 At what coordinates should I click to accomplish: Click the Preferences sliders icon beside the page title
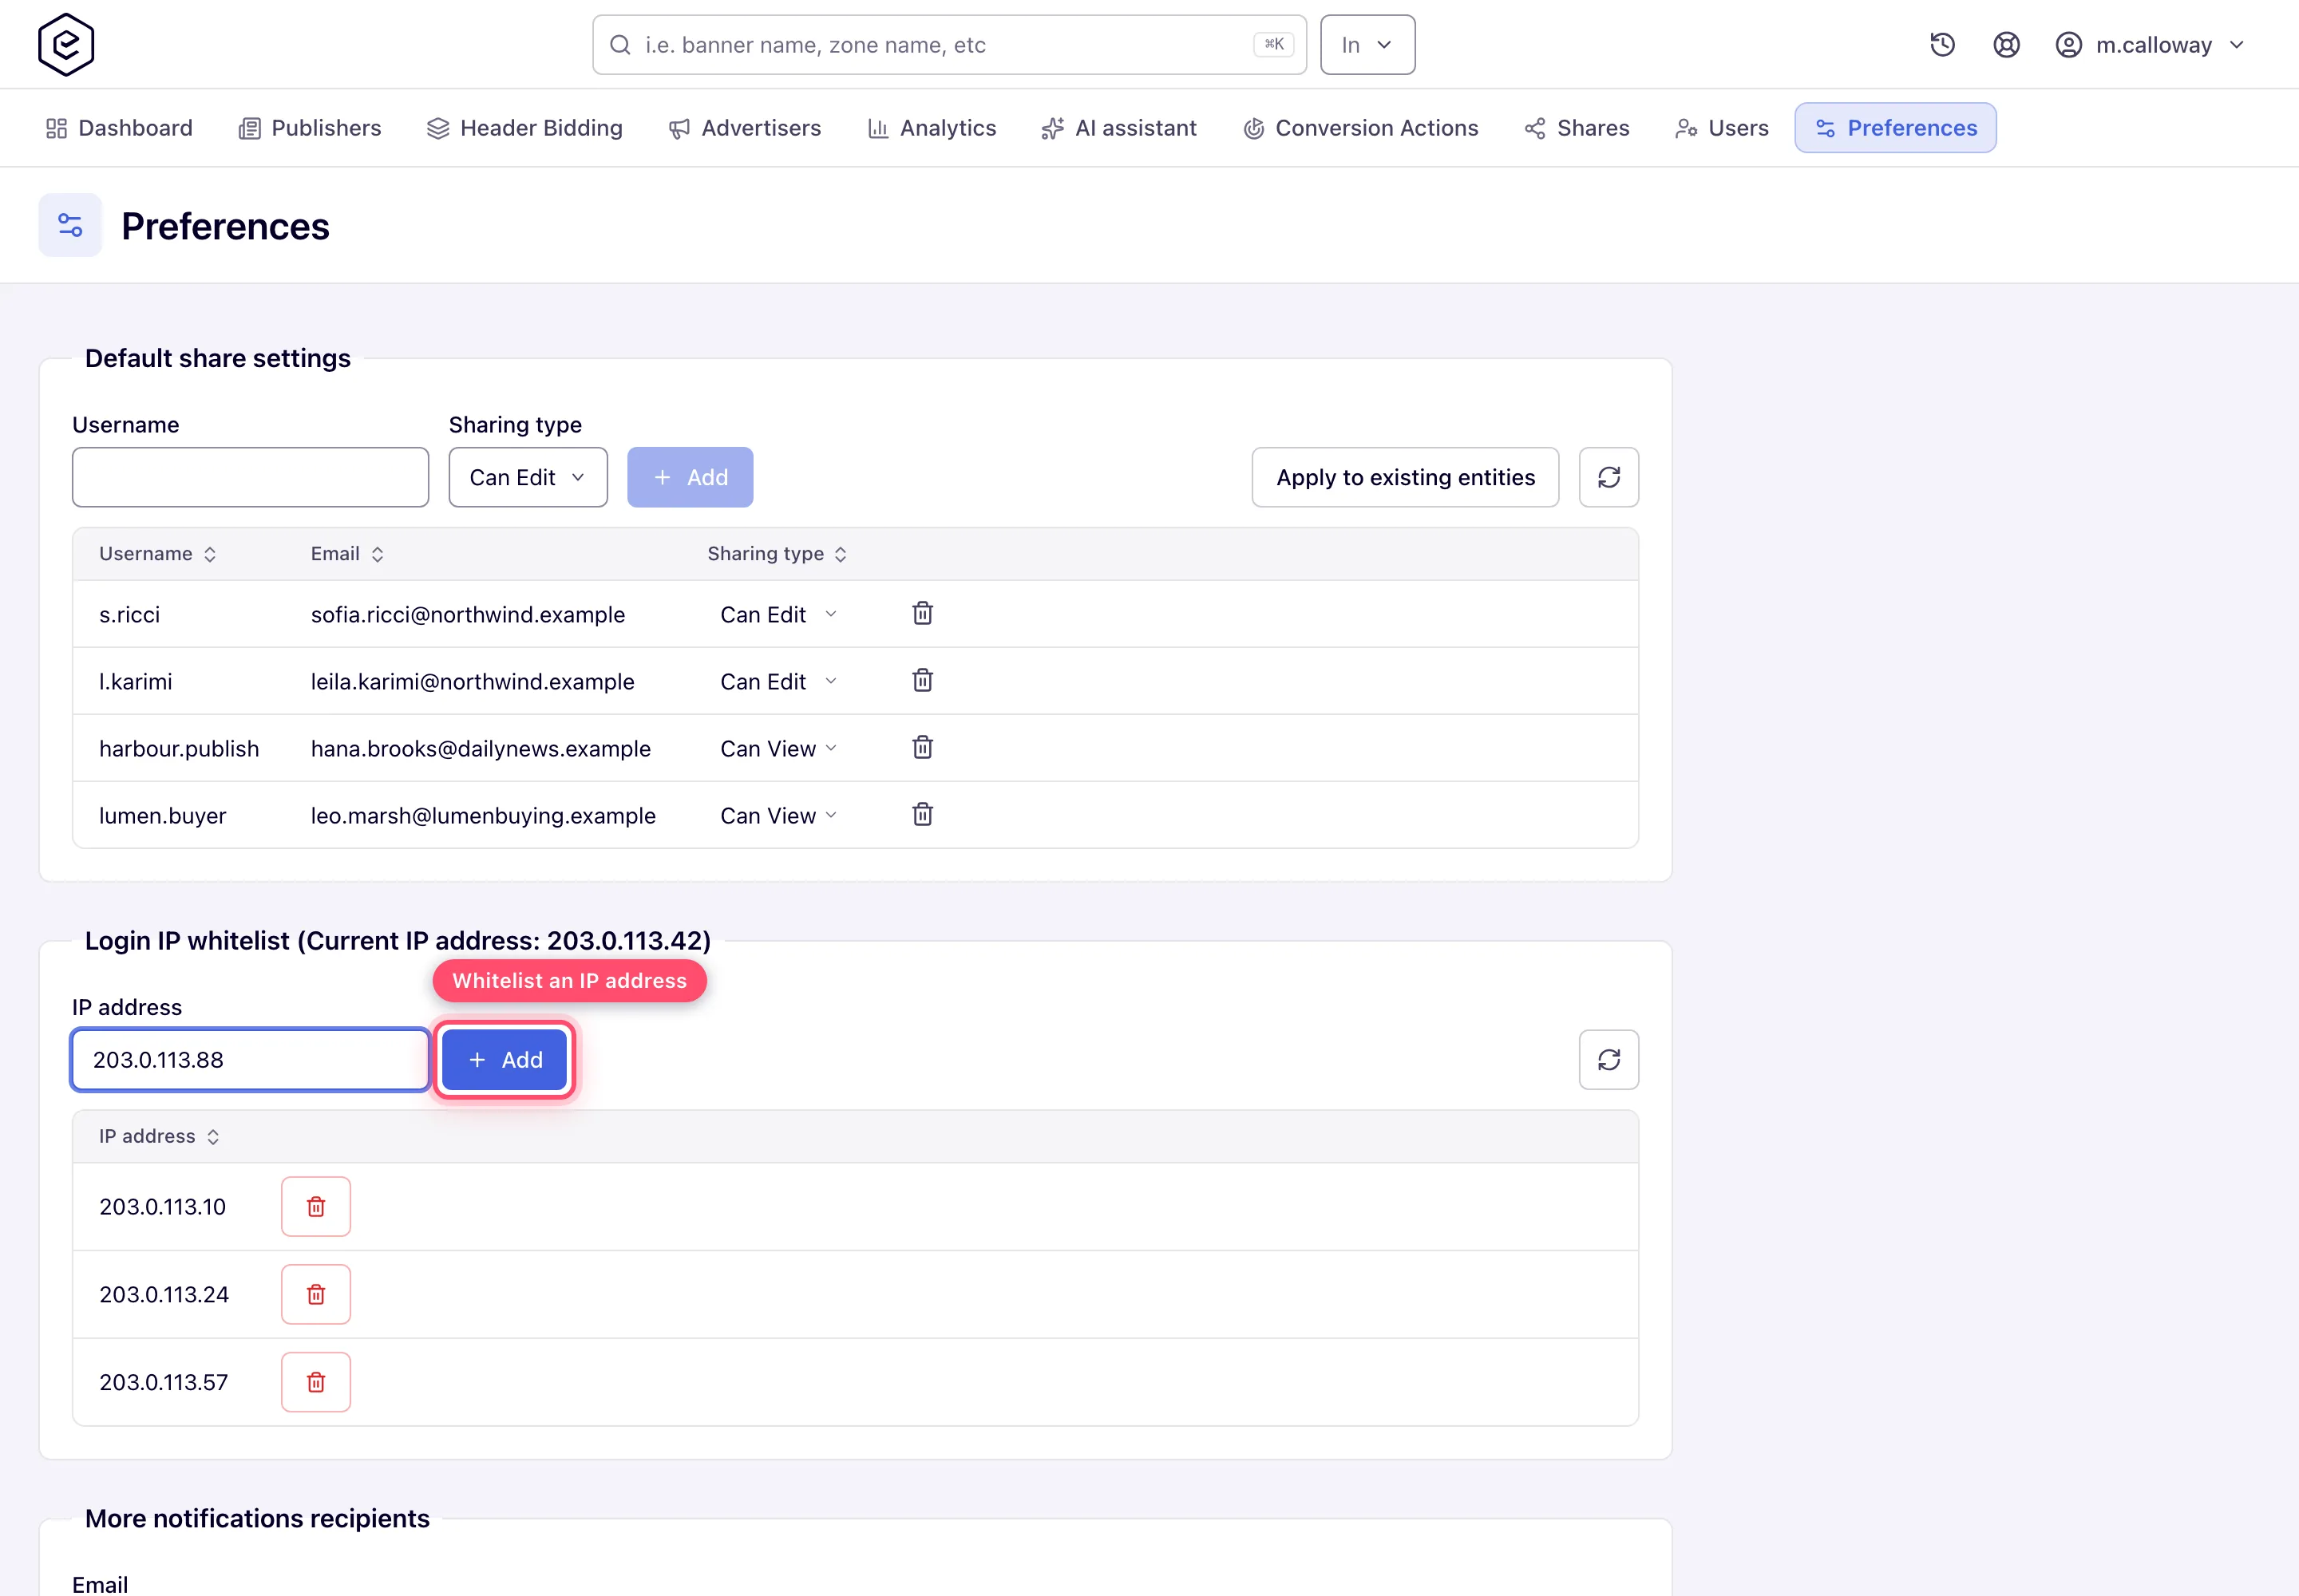coord(70,225)
